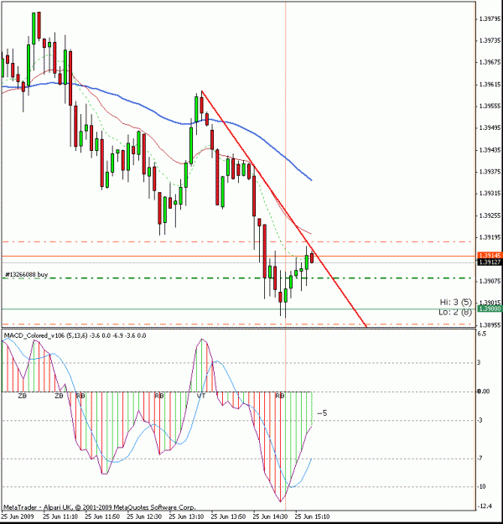This screenshot has width=503, height=524.
Task: Click the Hi: 3 (5) label
Action: click(455, 302)
